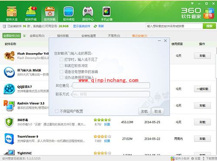Click 刷新 link
217x161 pixels.
pyautogui.click(x=101, y=26)
